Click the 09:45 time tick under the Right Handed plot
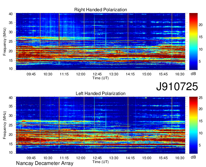 (31, 74)
